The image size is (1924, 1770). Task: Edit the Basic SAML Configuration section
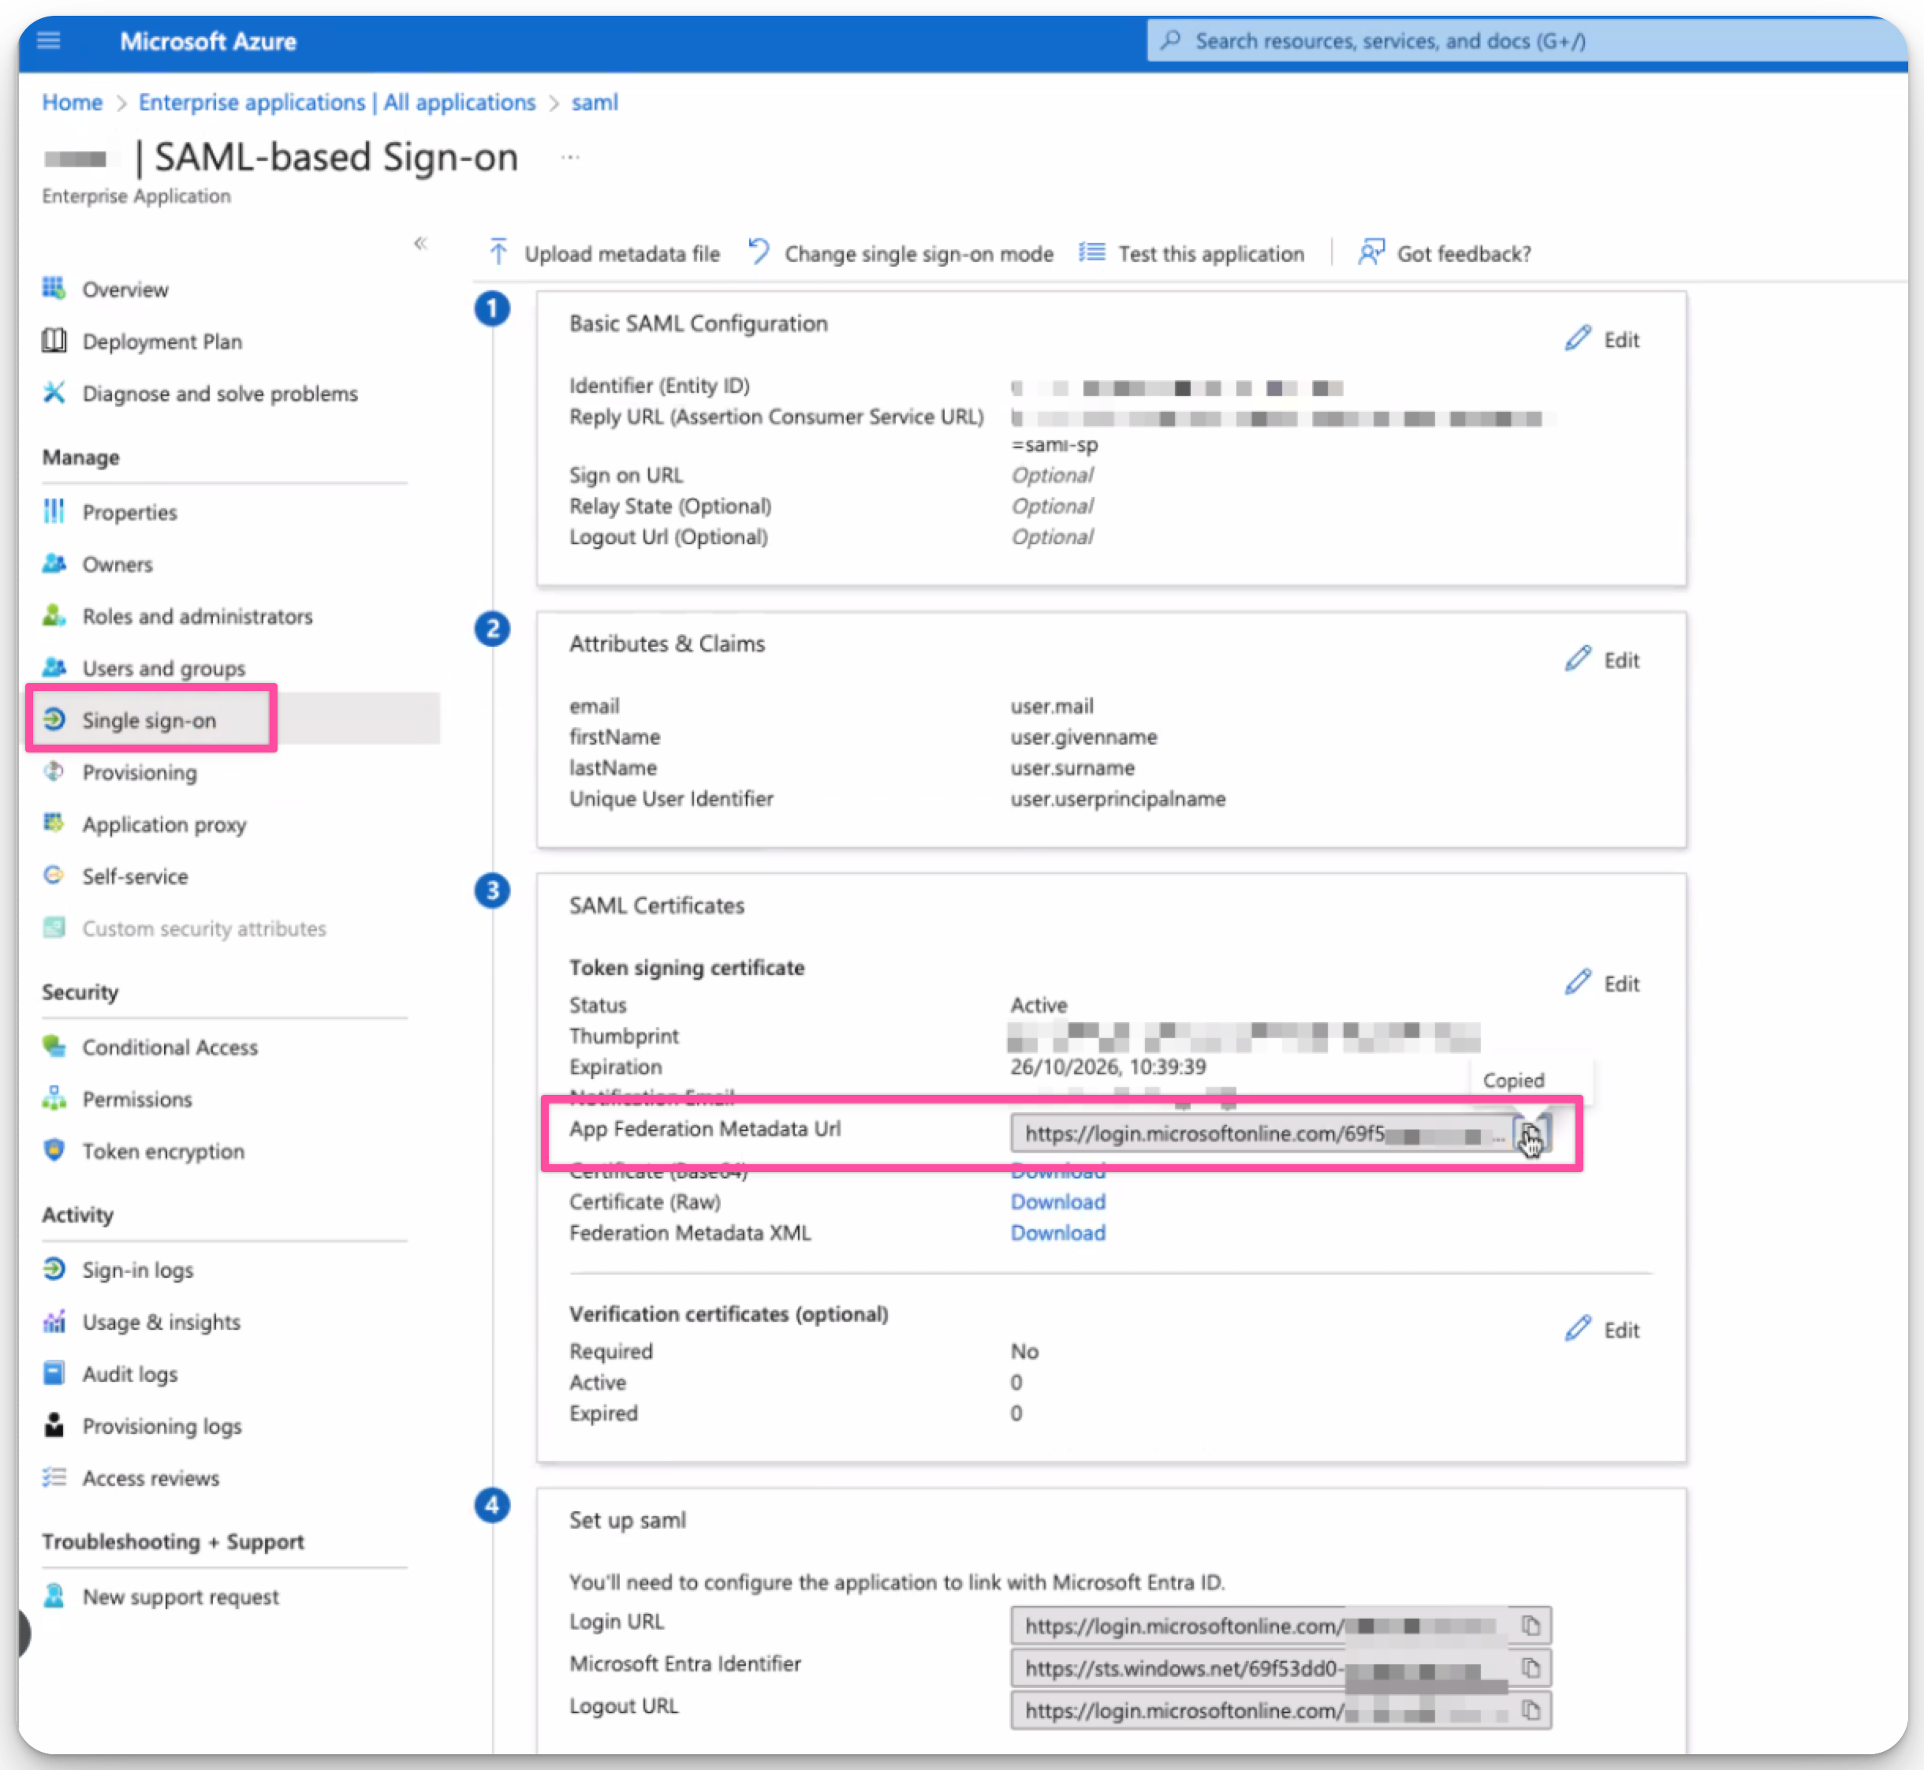click(1602, 339)
